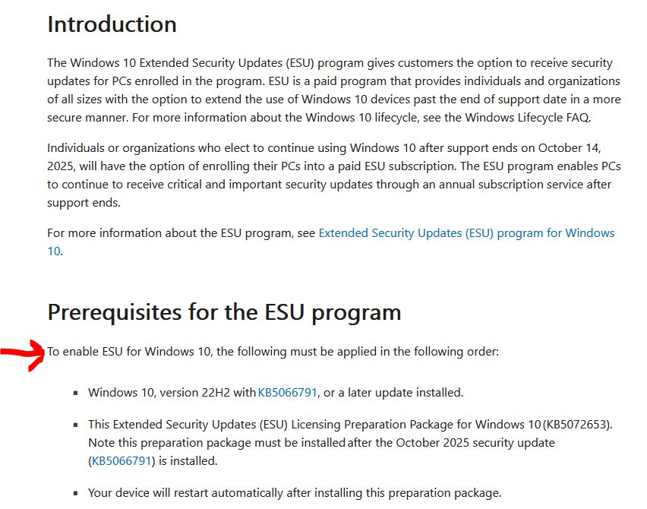Click the red arrow annotation
The image size is (647, 509).
(23, 354)
